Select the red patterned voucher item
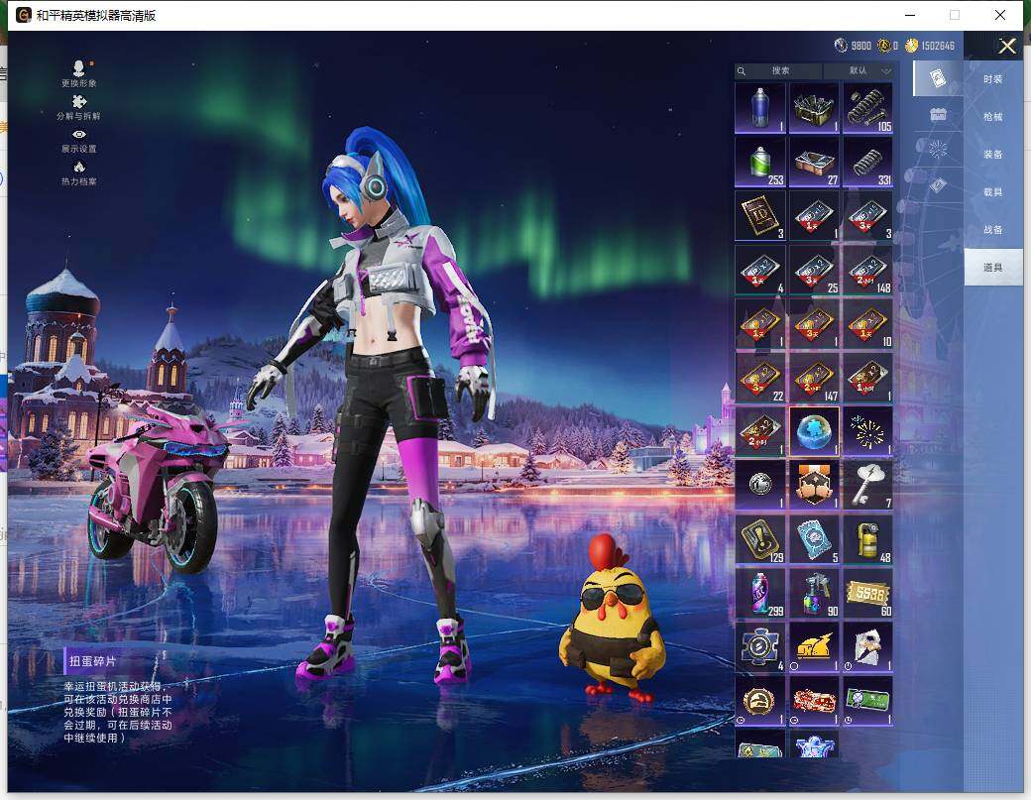 point(814,701)
